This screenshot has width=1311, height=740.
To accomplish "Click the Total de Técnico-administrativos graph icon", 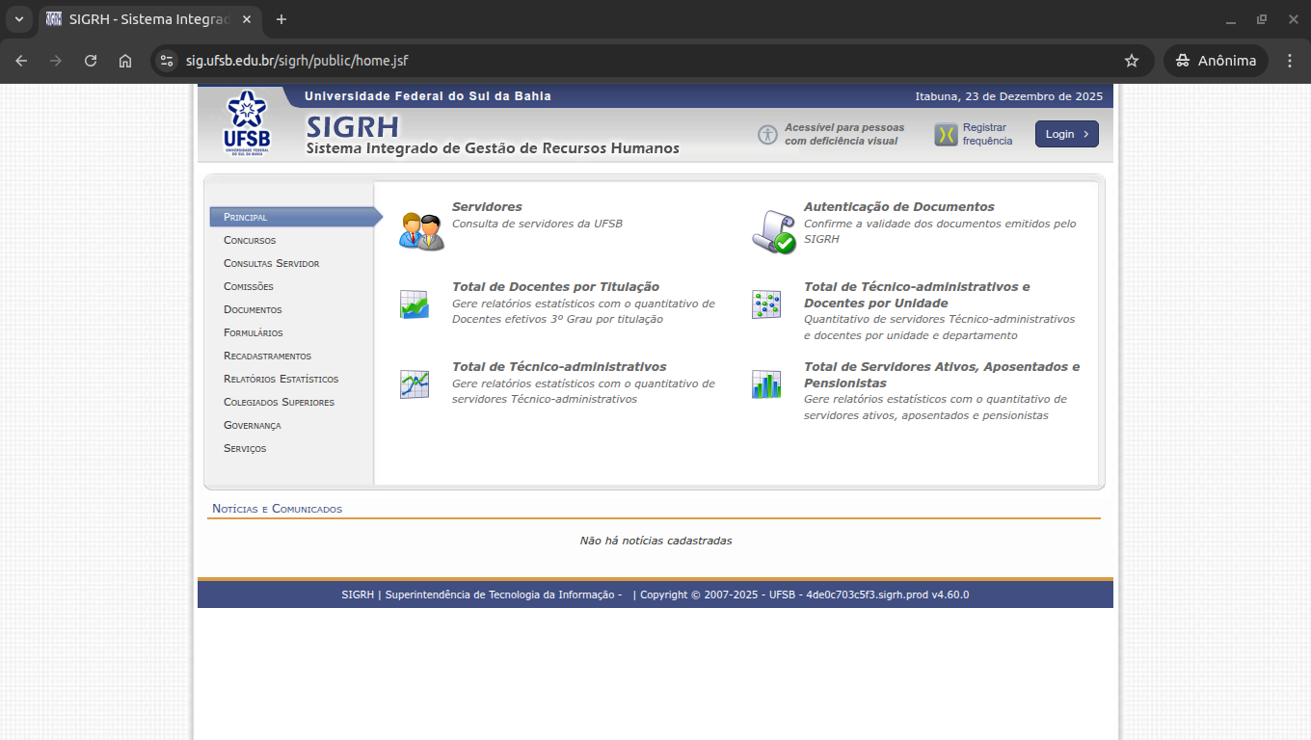I will pos(414,383).
